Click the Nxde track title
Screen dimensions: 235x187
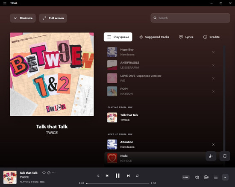point(124,156)
